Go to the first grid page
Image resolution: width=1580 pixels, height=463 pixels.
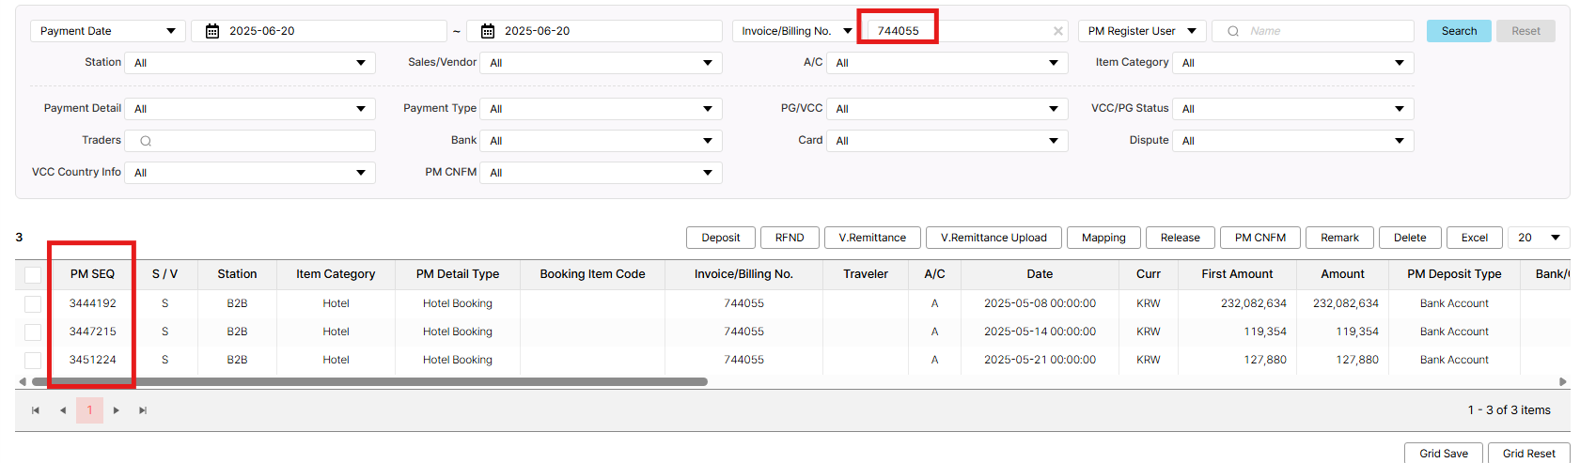click(36, 410)
